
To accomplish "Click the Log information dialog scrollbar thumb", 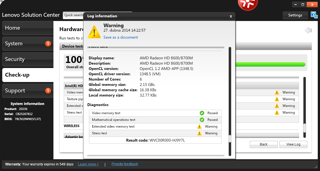I will click(x=230, y=139).
